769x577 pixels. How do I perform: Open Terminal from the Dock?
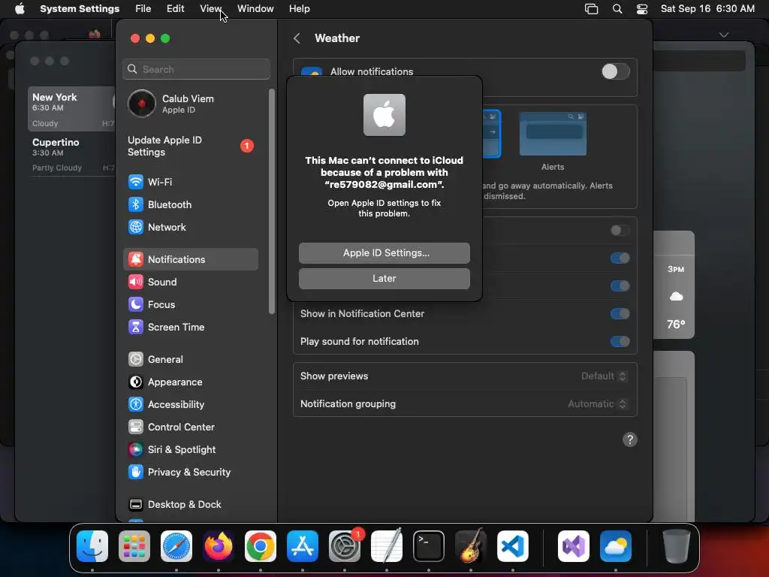429,546
